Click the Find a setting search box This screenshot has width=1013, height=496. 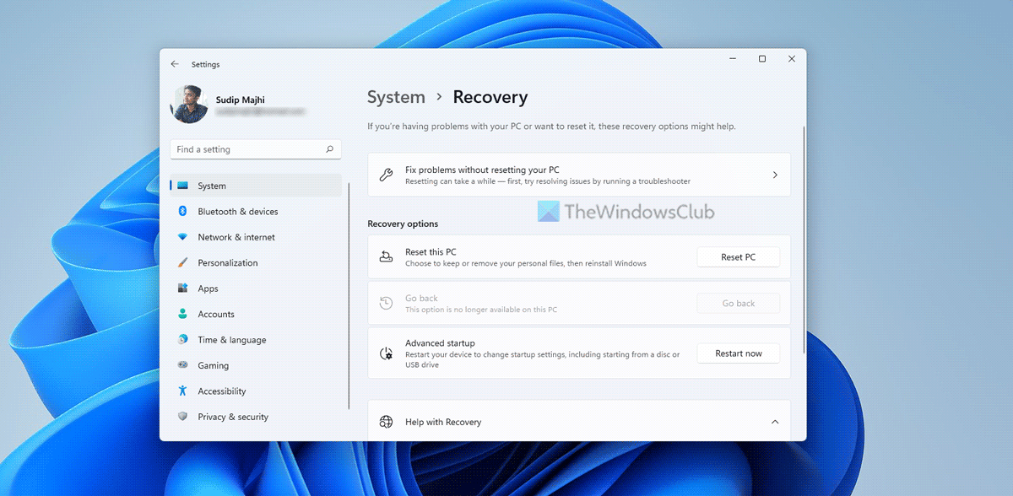pyautogui.click(x=247, y=149)
